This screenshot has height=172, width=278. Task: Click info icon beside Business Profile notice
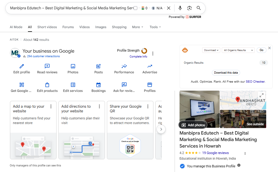tap(239, 165)
